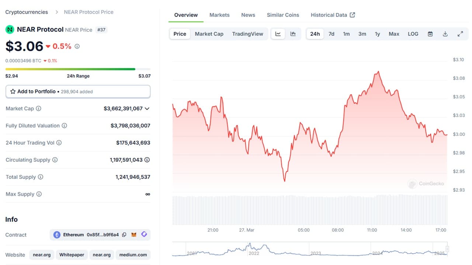Copy the Ethereum contract address
Screen dimensions: 472x265
pos(124,235)
